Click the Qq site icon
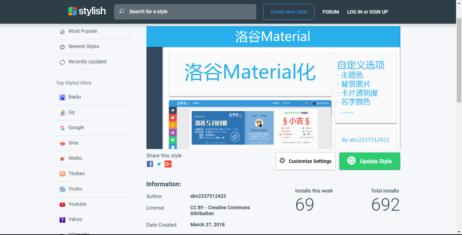The height and width of the screenshot is (235, 462). coord(62,113)
